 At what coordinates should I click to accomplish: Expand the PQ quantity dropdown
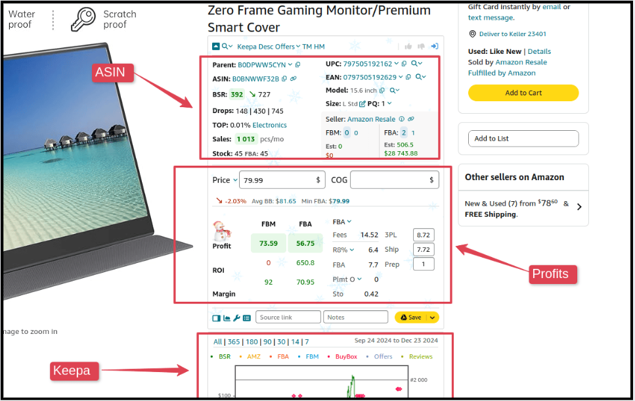[389, 104]
